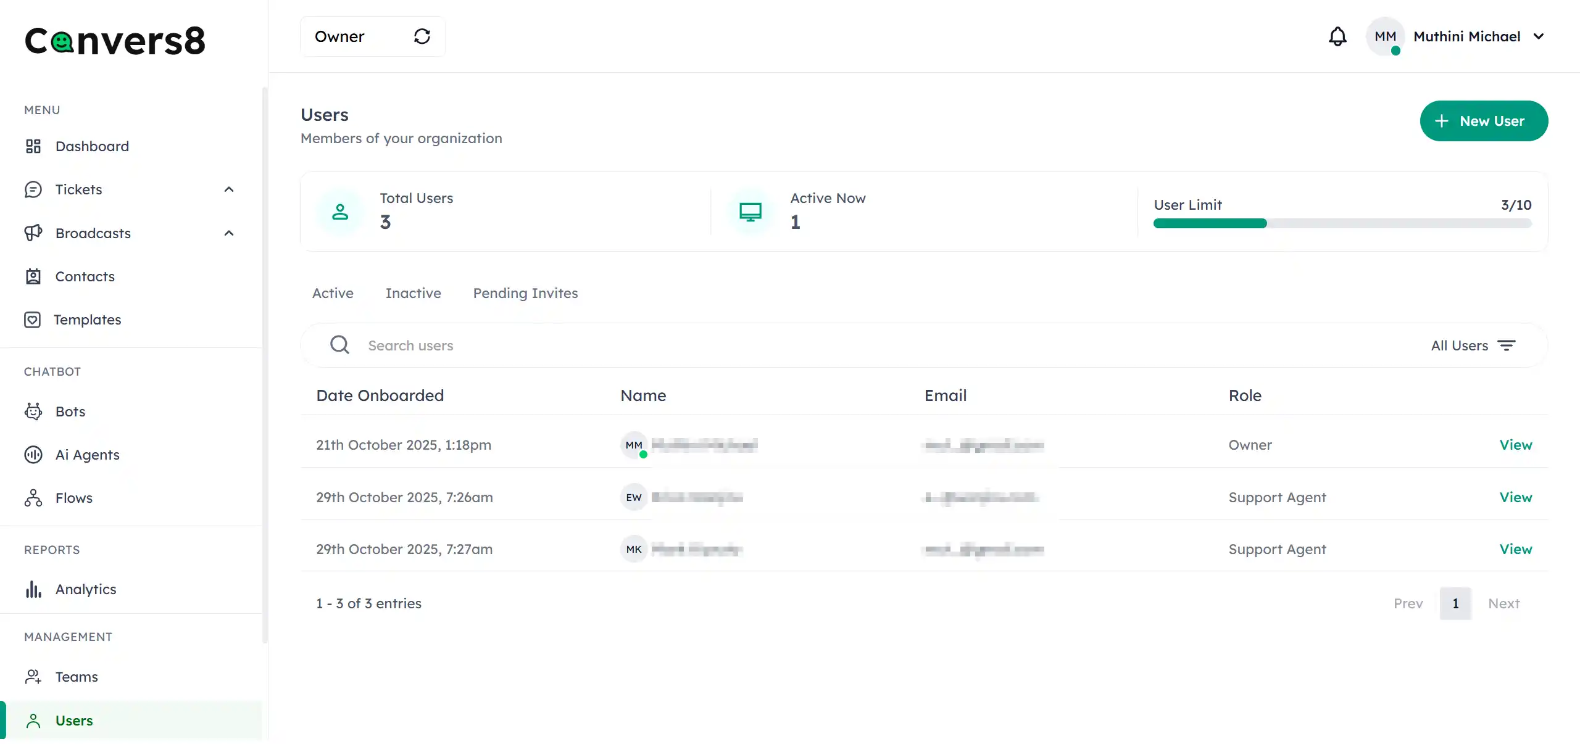Click the Owner refresh icon

pyautogui.click(x=422, y=36)
